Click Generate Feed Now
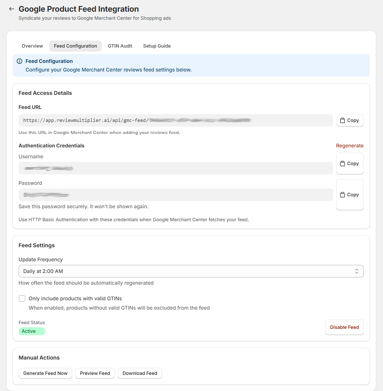The width and height of the screenshot is (383, 391). (x=45, y=373)
